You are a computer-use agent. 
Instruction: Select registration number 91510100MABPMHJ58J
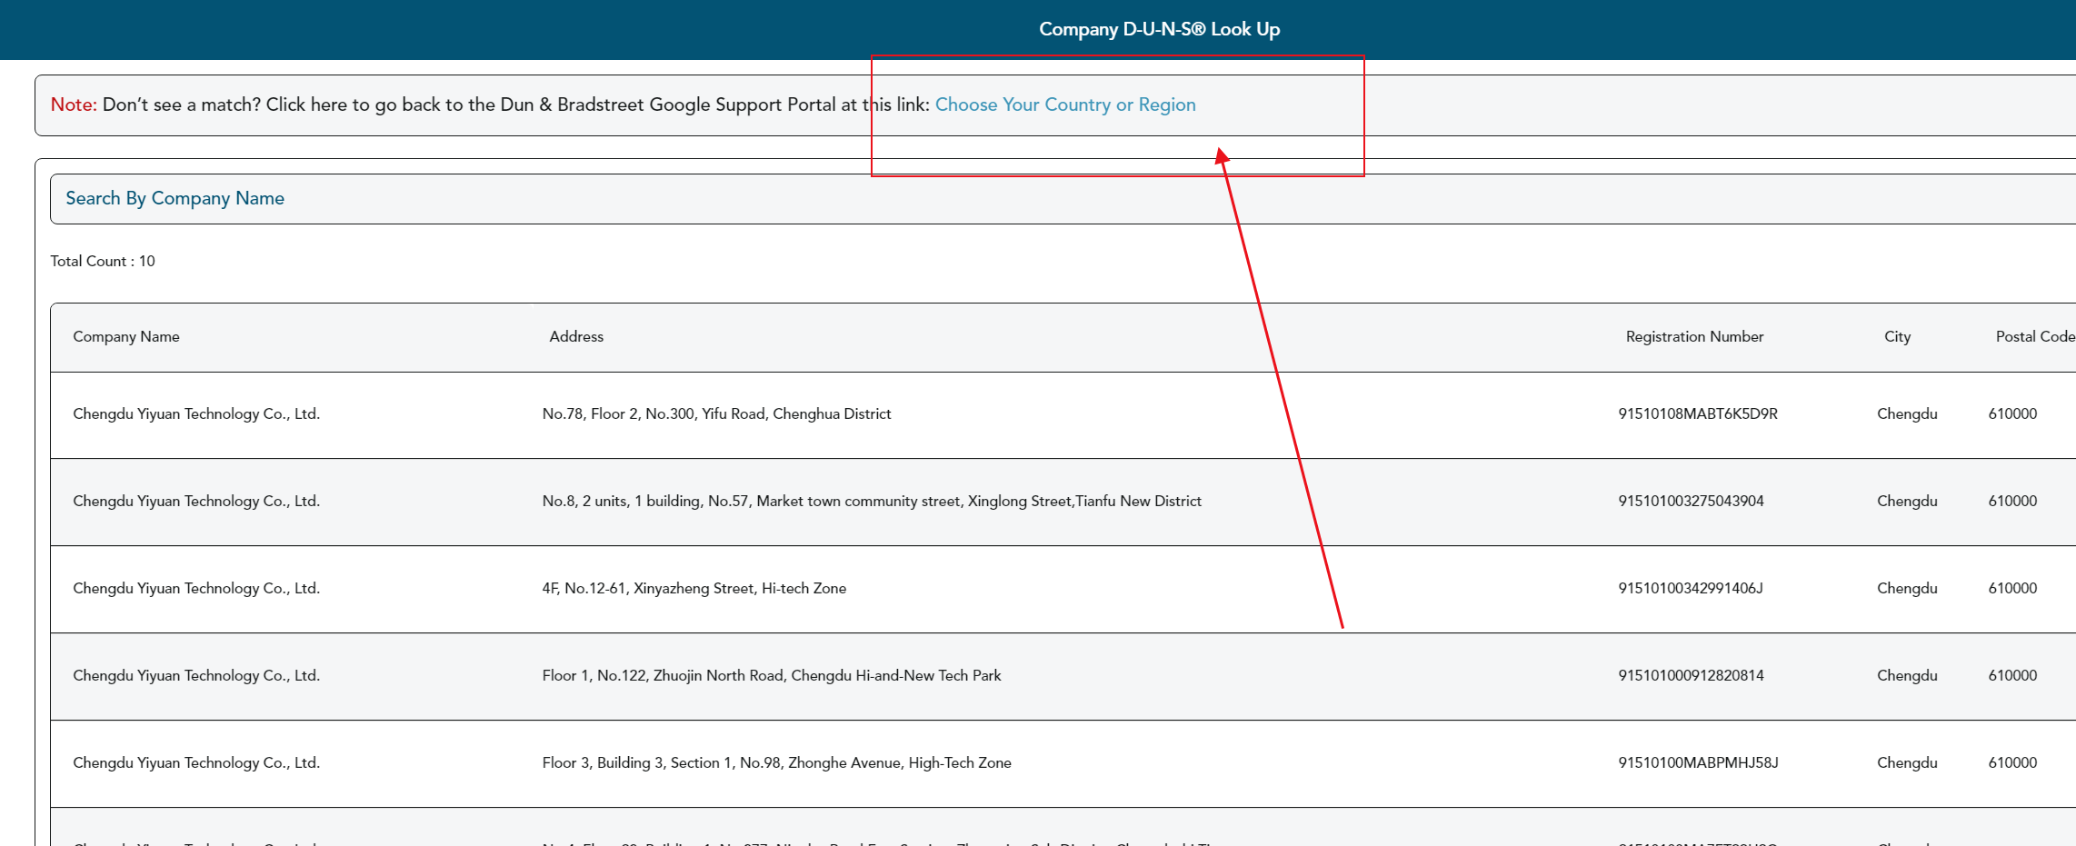click(1698, 762)
